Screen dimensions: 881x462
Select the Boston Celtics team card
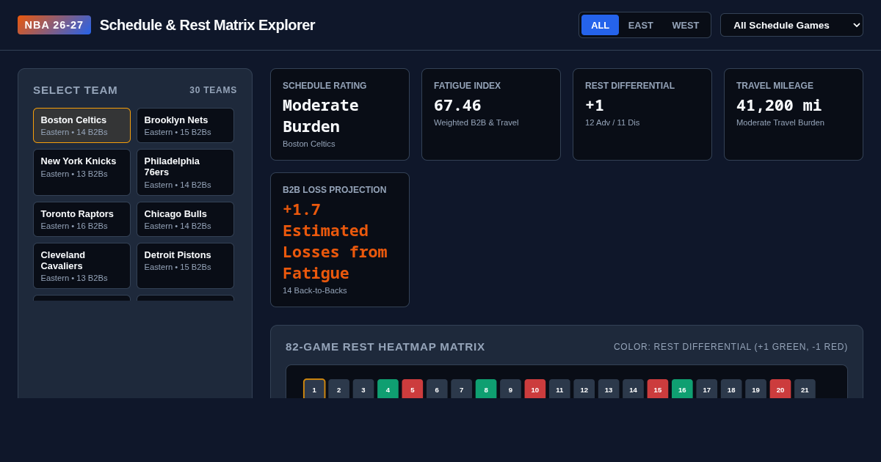81,125
